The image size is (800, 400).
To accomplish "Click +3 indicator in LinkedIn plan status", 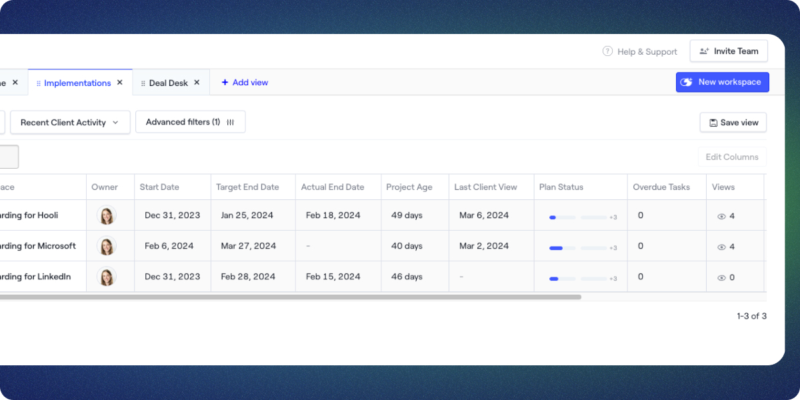I will pos(613,279).
